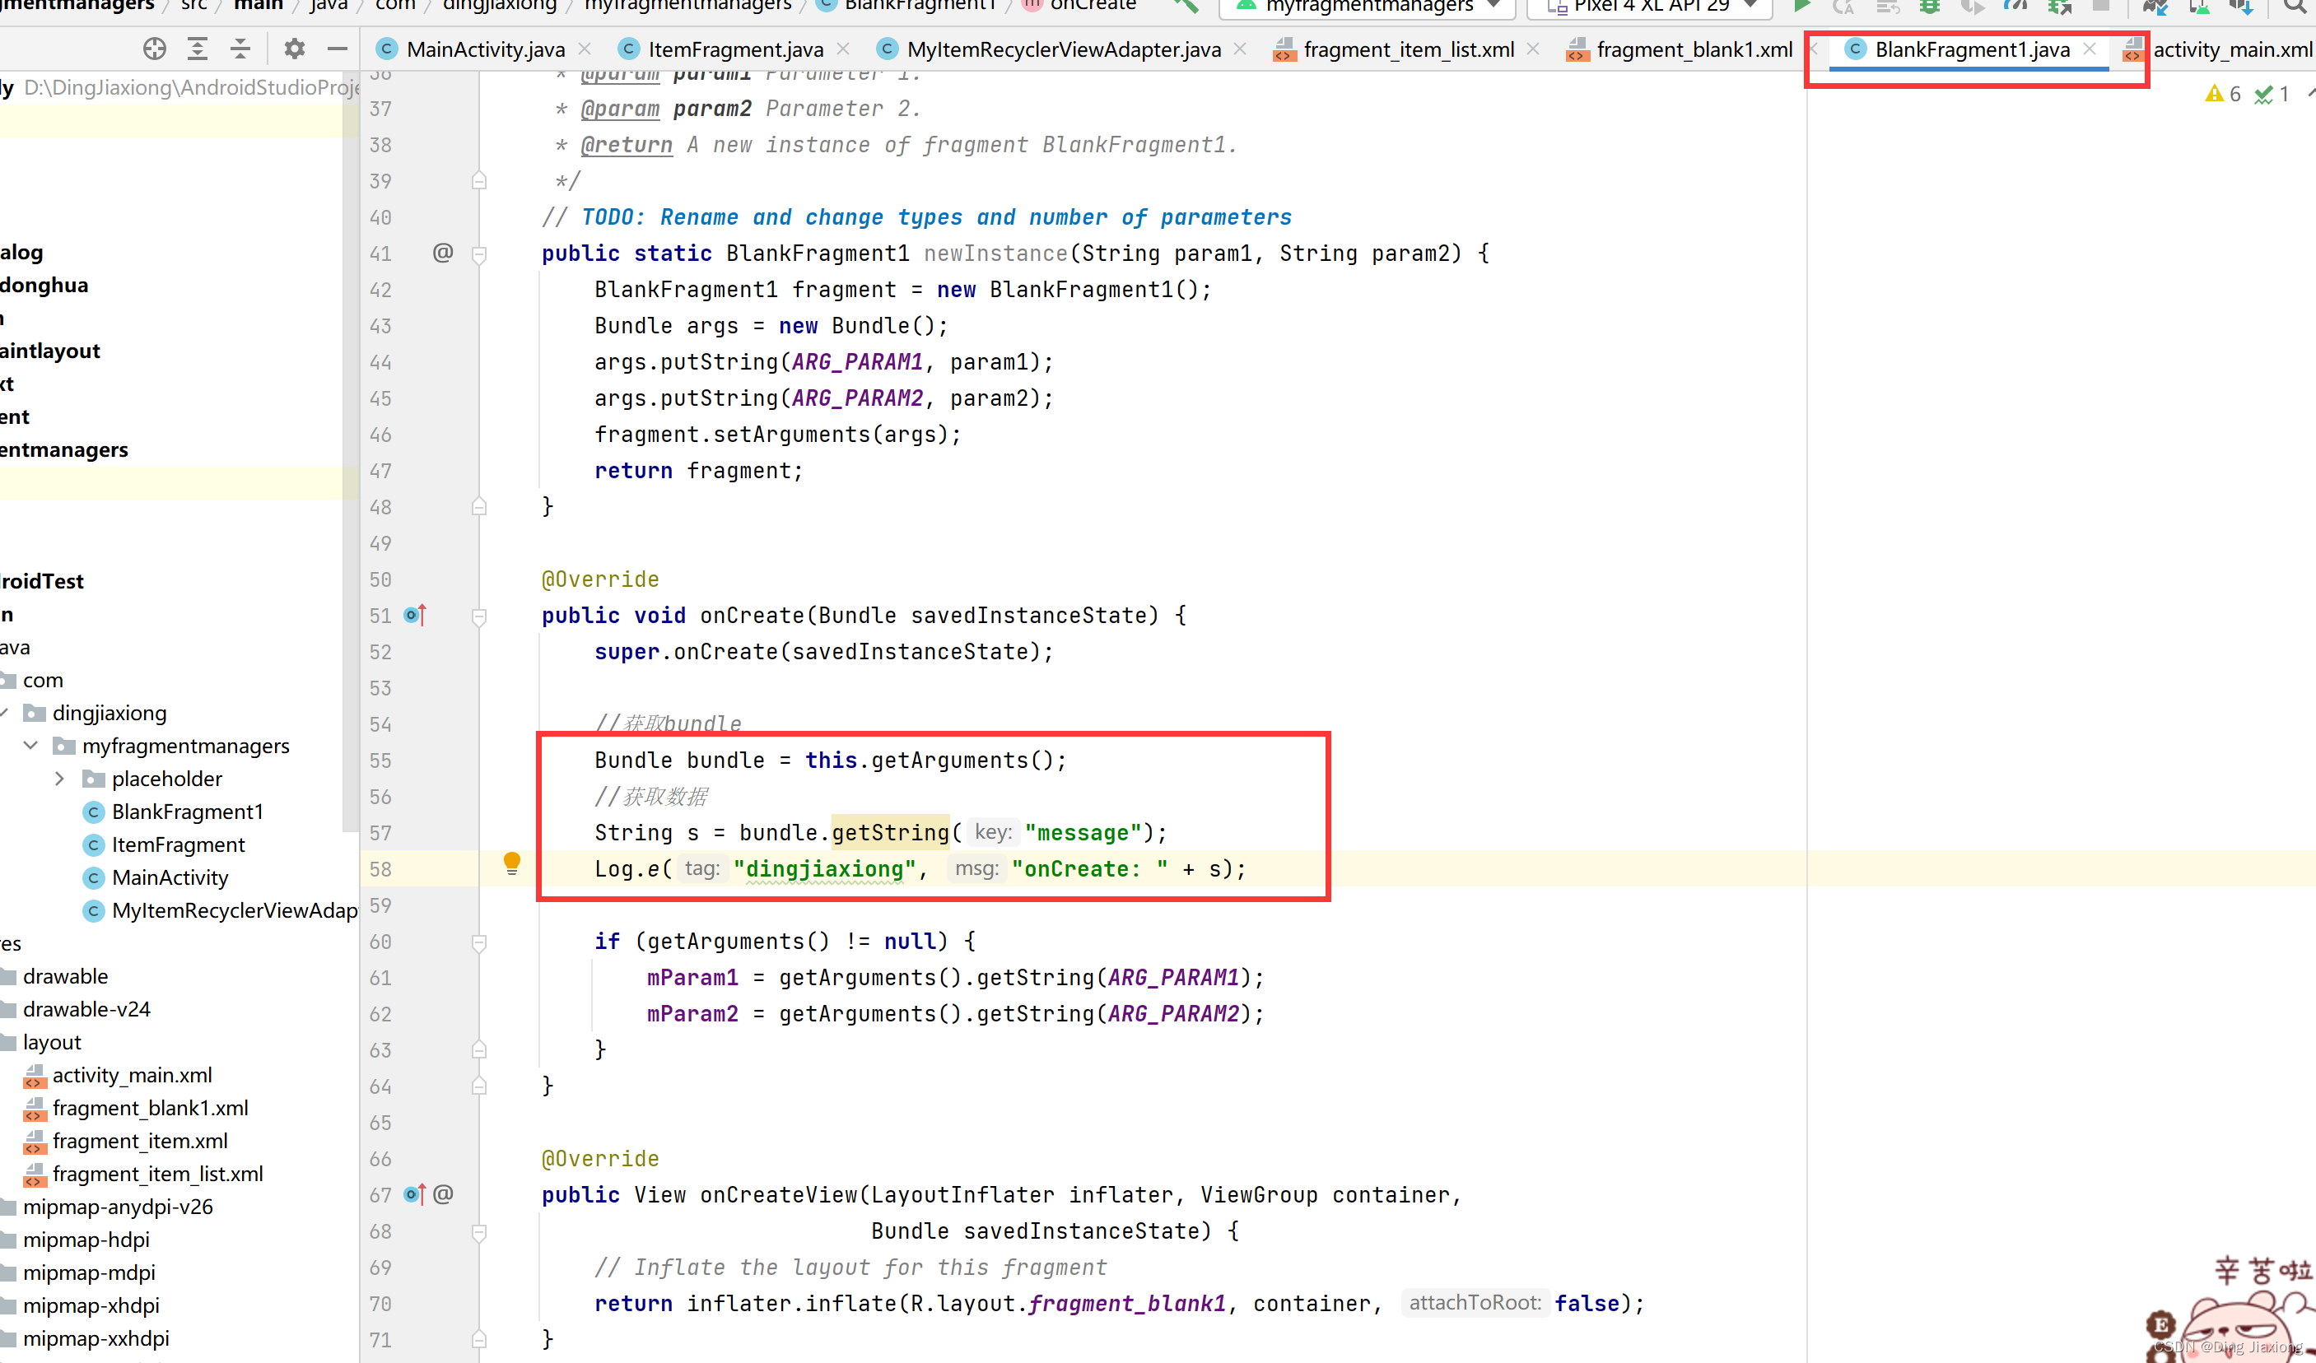Image resolution: width=2316 pixels, height=1363 pixels.
Task: Open the myfragmentmanagers run configuration dropdown
Action: (1367, 7)
